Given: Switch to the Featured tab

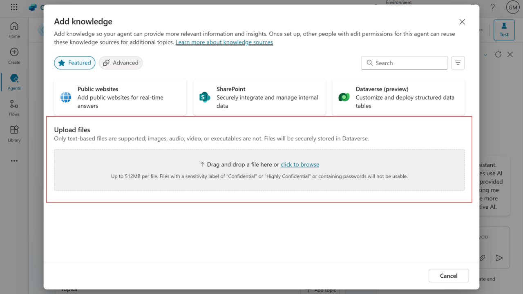Looking at the screenshot, I should pos(75,63).
